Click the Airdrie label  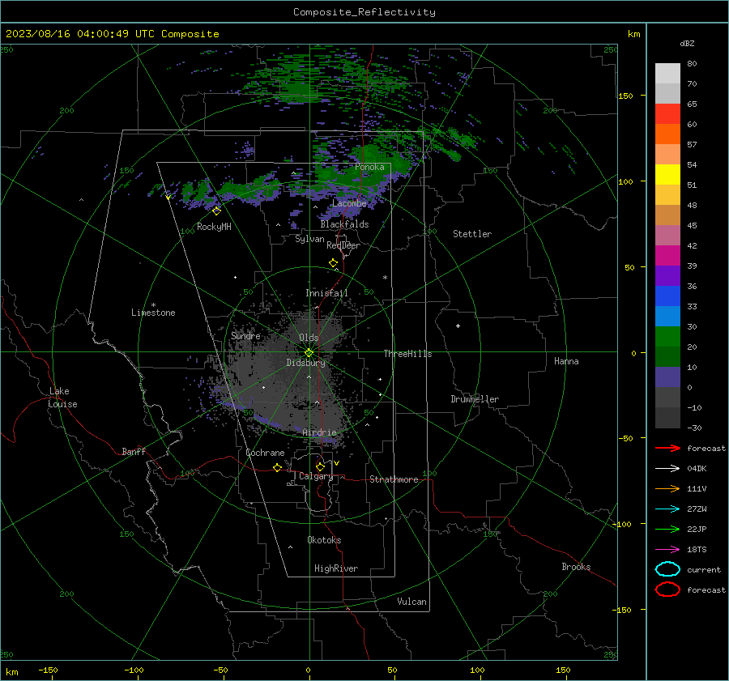tap(319, 432)
